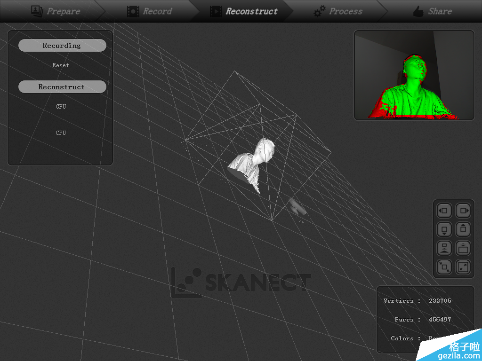Viewport: 482px width, 361px height.
Task: Click the Reset button under Recording
Action: [x=61, y=65]
